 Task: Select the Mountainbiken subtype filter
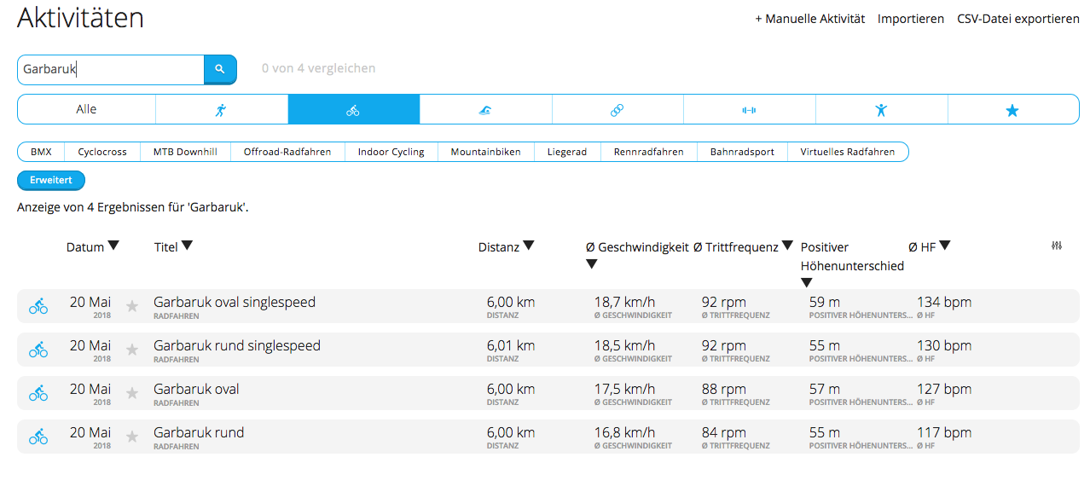(x=485, y=152)
